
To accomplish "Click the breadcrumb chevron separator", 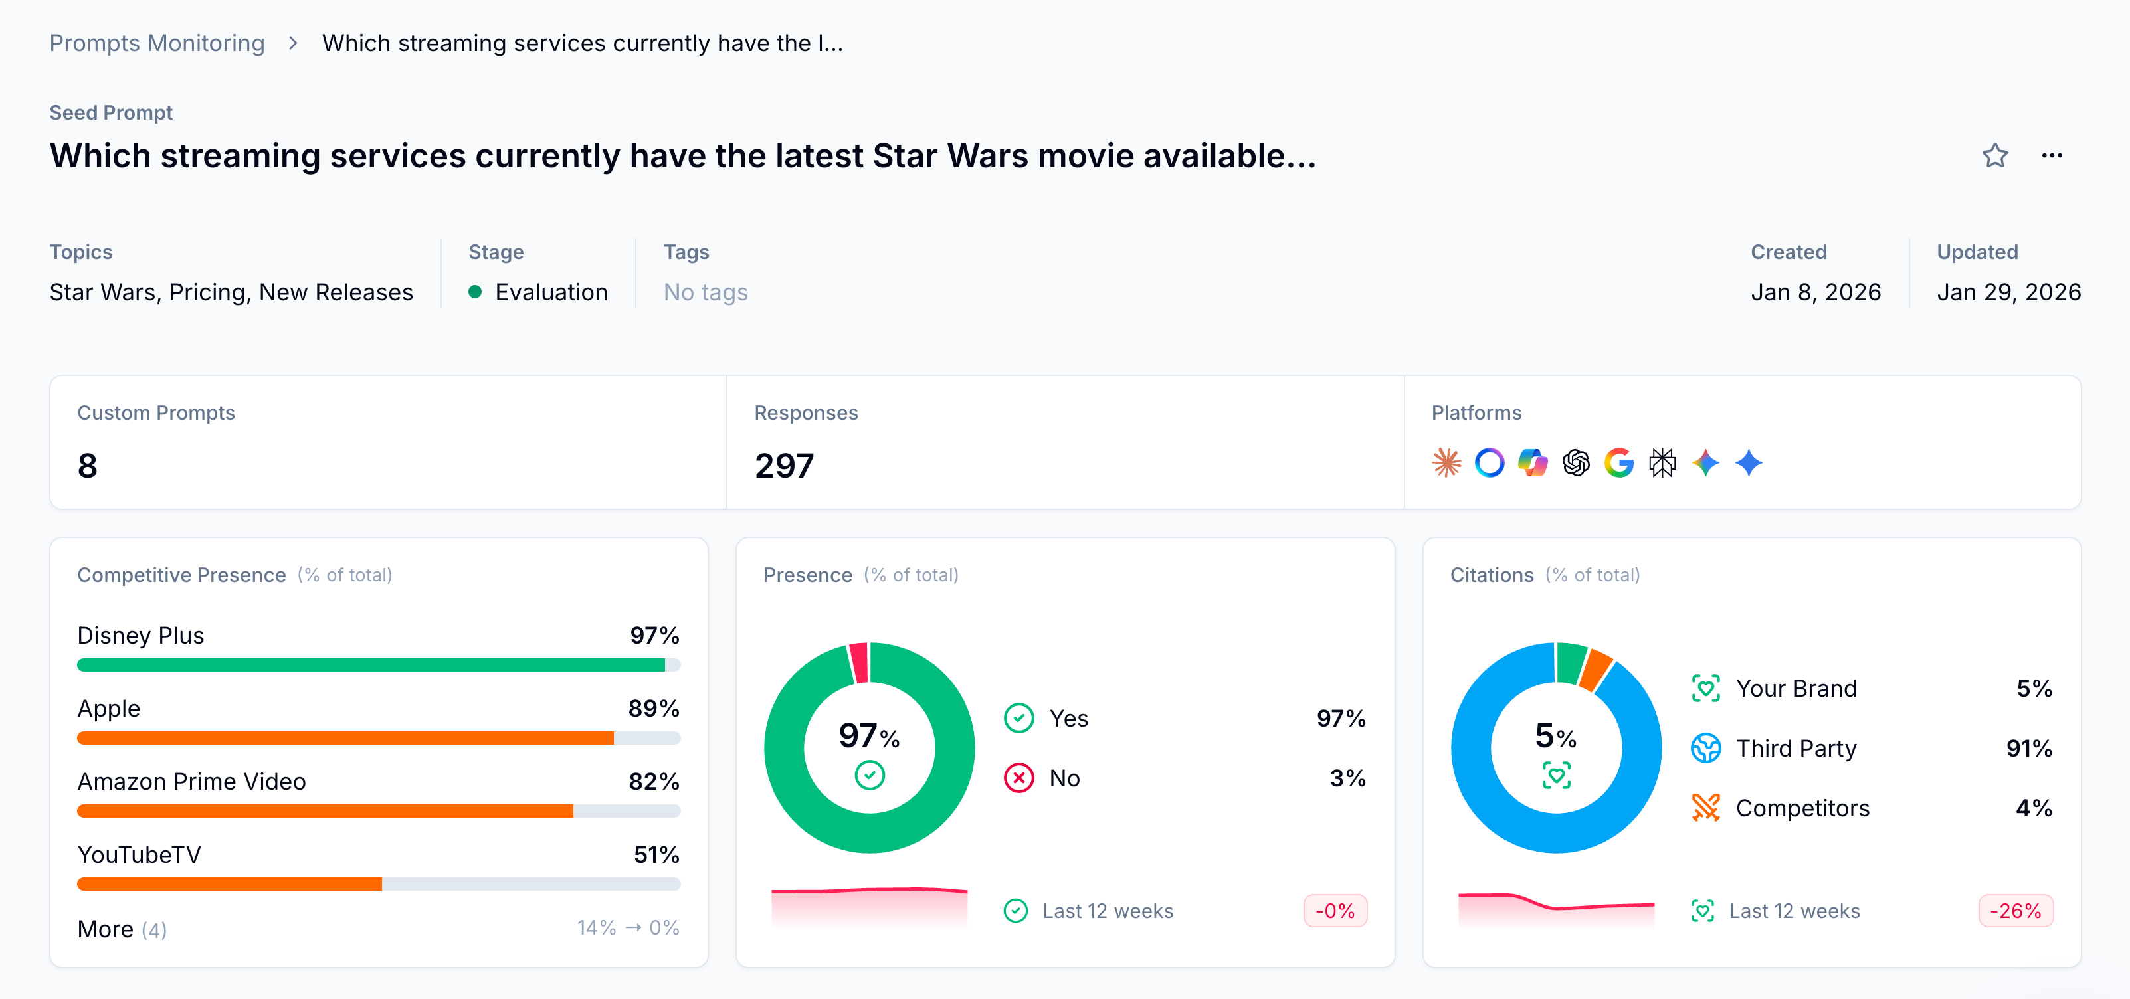I will (x=293, y=43).
